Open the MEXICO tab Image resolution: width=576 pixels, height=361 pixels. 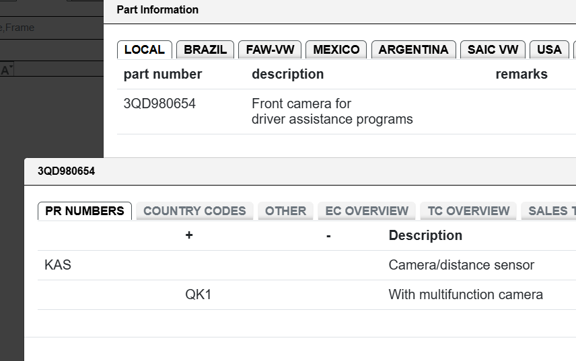pyautogui.click(x=336, y=50)
